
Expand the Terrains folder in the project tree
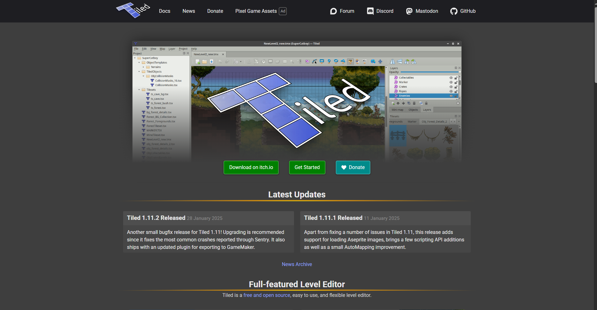click(x=143, y=67)
